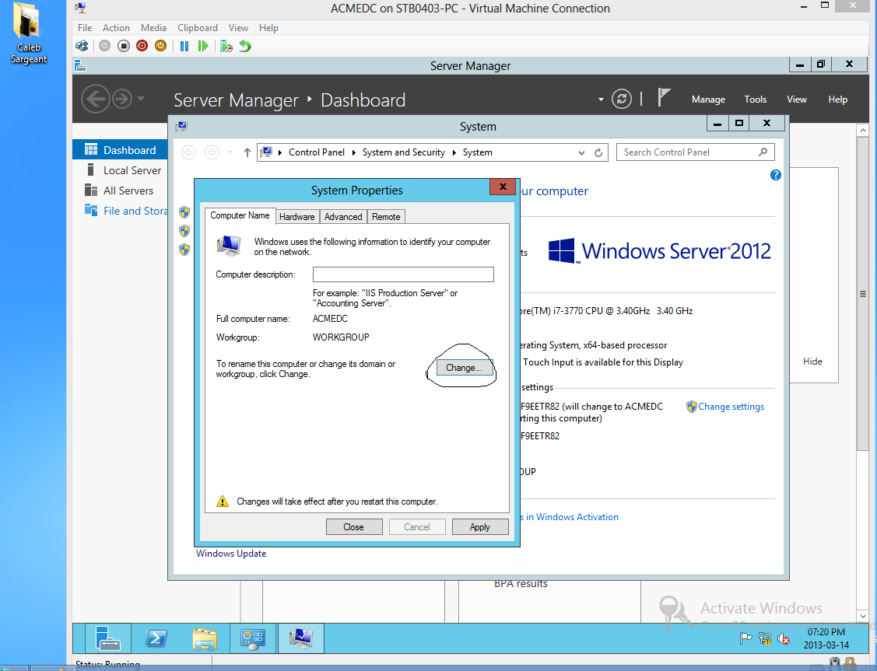Open the Clipboard menu
The image size is (877, 671).
pos(198,28)
